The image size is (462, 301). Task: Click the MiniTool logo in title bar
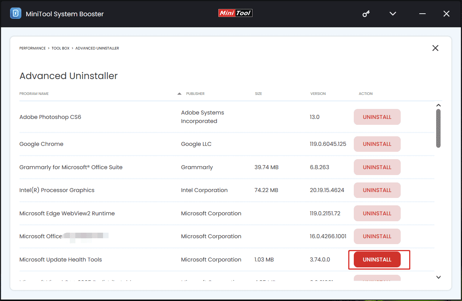click(x=235, y=13)
